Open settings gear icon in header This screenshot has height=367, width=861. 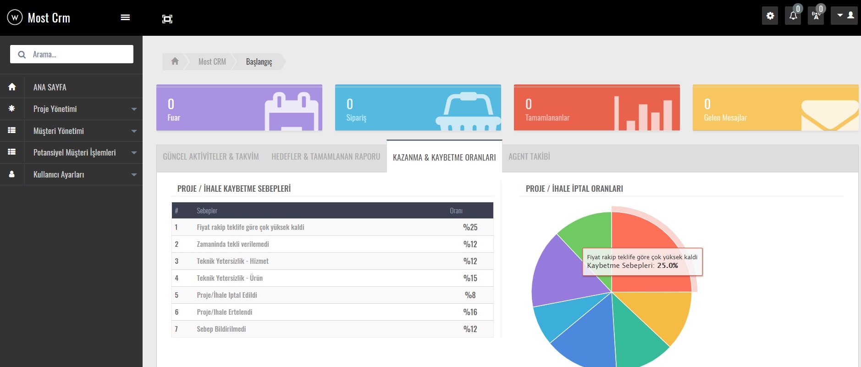[770, 16]
